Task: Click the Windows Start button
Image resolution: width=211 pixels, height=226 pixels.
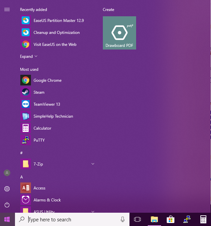Action: 7,219
